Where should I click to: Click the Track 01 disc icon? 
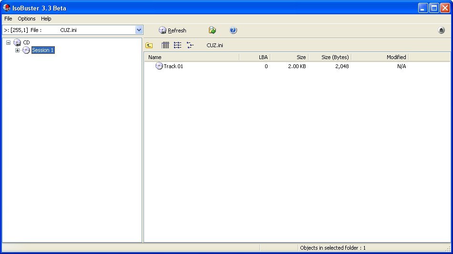point(159,66)
